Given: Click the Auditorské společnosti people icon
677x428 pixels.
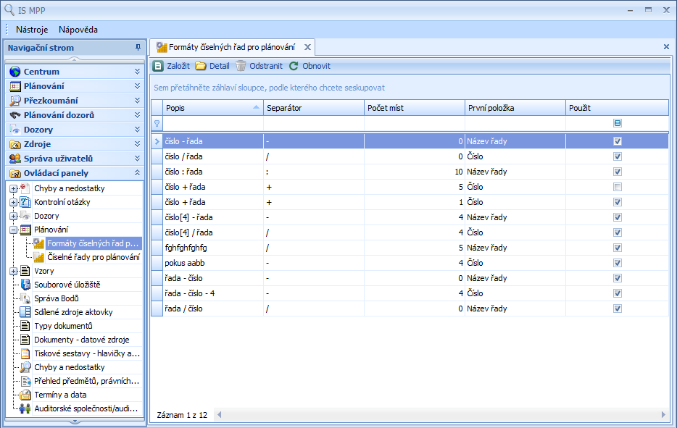Looking at the screenshot, I should tap(25, 408).
